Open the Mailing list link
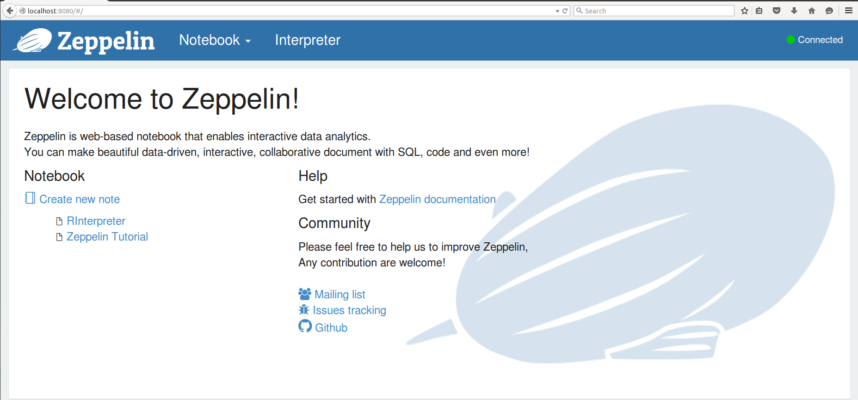Screen dimensions: 858x400 click(x=340, y=295)
